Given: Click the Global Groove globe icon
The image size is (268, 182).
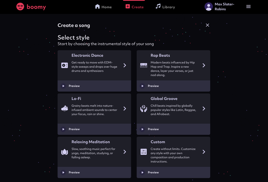Looking at the screenshot, I should click(143, 109).
